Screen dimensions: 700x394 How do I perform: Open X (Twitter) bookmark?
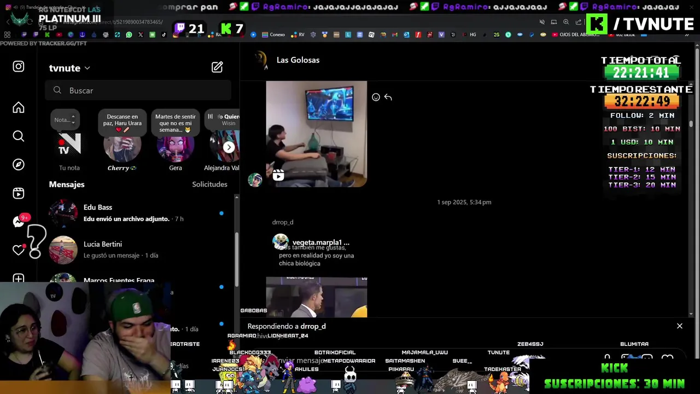tap(141, 34)
